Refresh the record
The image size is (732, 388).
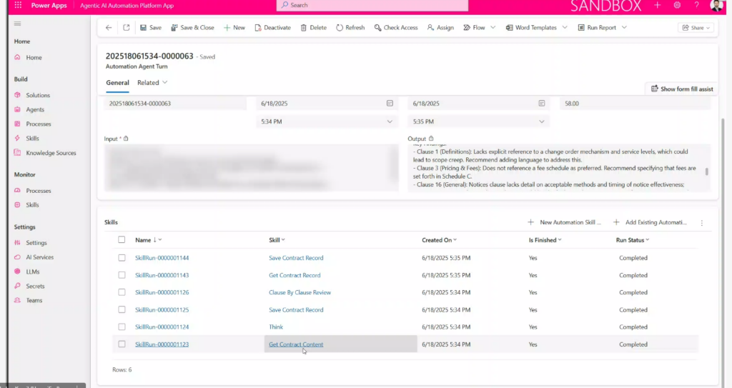tap(350, 28)
